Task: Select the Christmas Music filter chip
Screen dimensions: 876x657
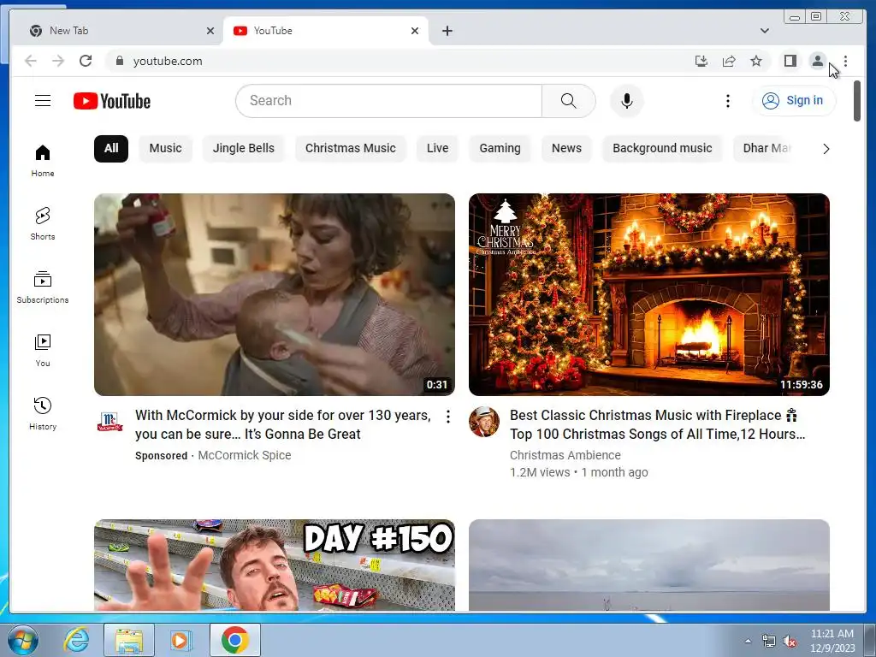Action: pyautogui.click(x=350, y=149)
